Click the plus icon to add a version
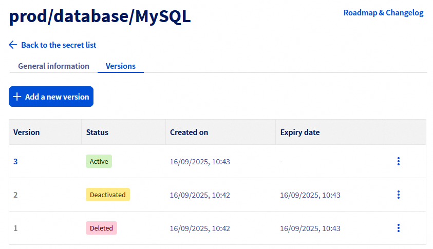 click(17, 97)
